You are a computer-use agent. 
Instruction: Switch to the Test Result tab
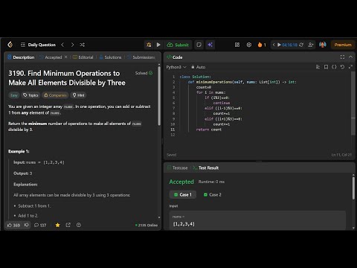206,168
